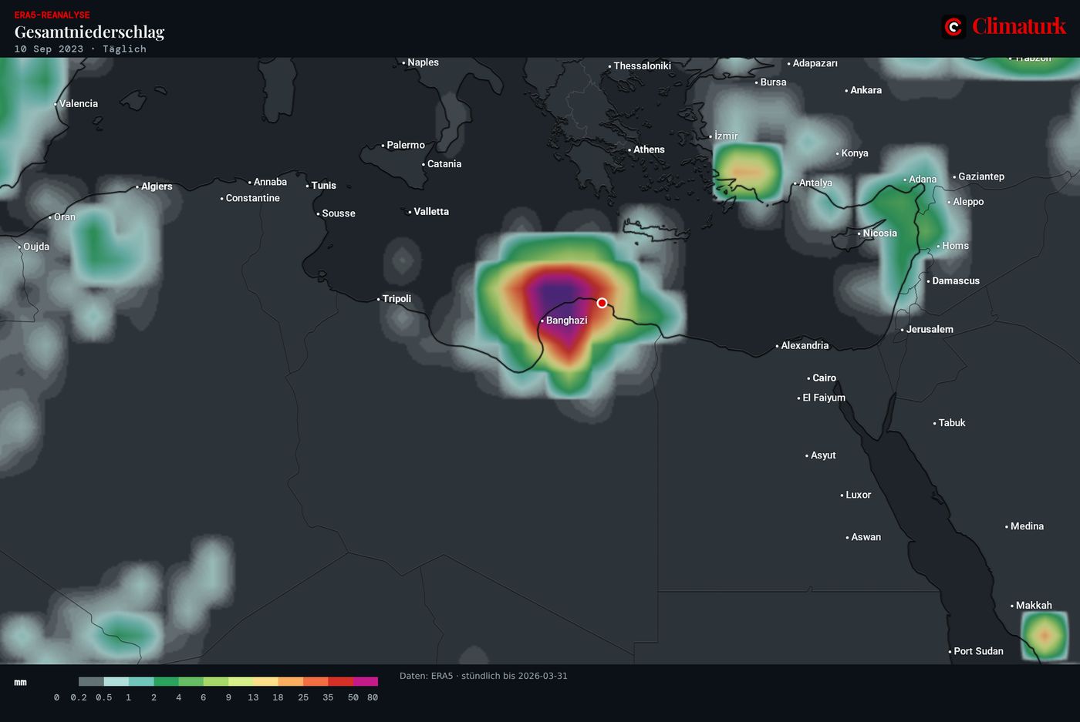Screen dimensions: 1080x722
Task: Click the Asyut city label
Action: 823,456
